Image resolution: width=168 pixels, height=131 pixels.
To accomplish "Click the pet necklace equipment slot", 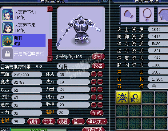I will [147, 15].
